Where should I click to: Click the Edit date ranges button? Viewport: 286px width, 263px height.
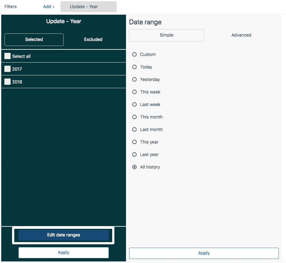click(x=63, y=235)
